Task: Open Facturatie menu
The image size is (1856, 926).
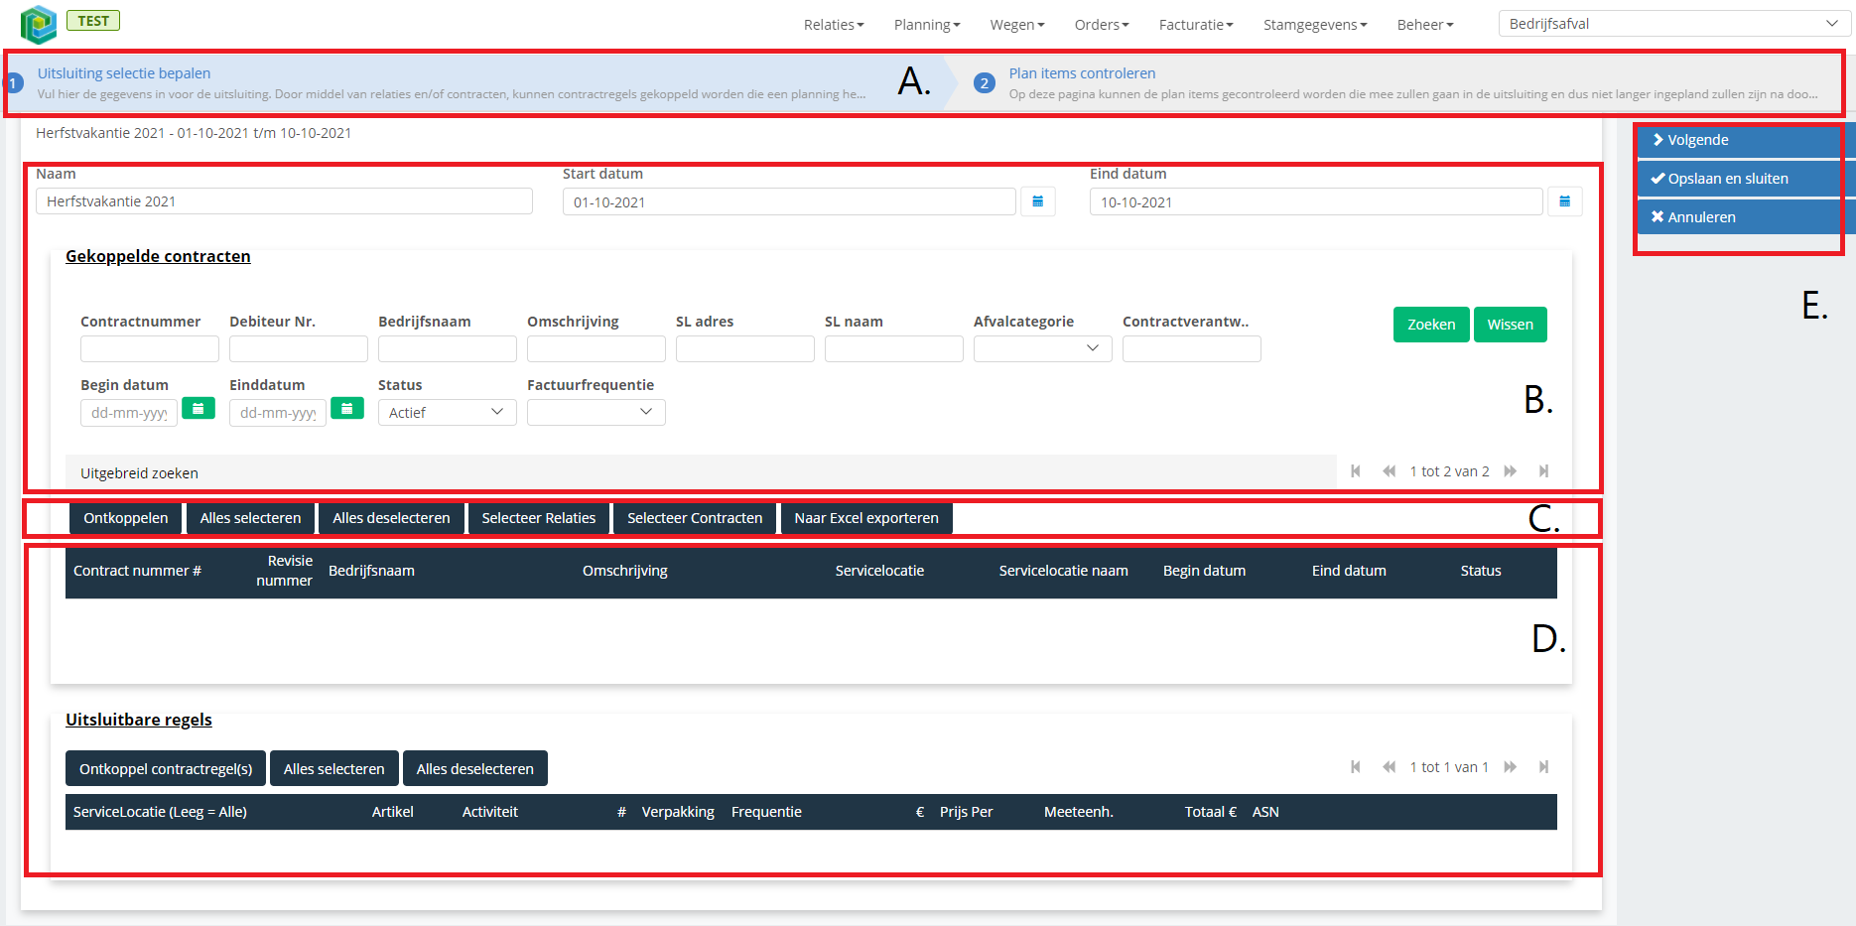Action: click(x=1196, y=25)
